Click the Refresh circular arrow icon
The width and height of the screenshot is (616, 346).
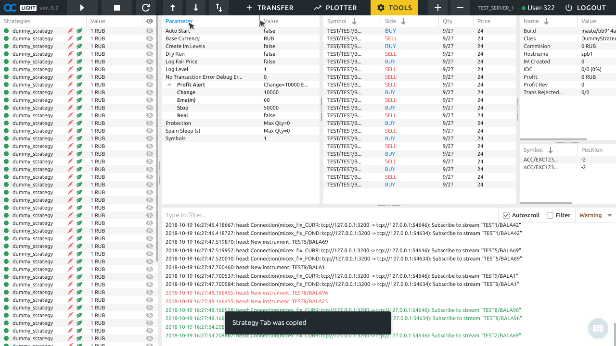tap(146, 8)
